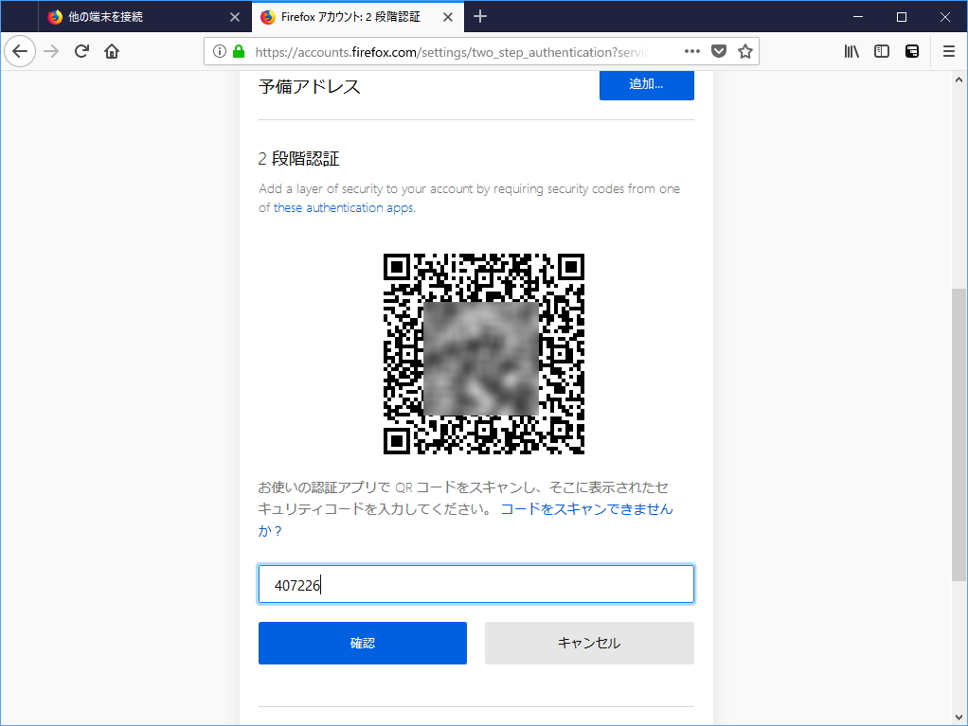Open the Firefox hamburger menu
The width and height of the screenshot is (968, 726).
point(949,51)
